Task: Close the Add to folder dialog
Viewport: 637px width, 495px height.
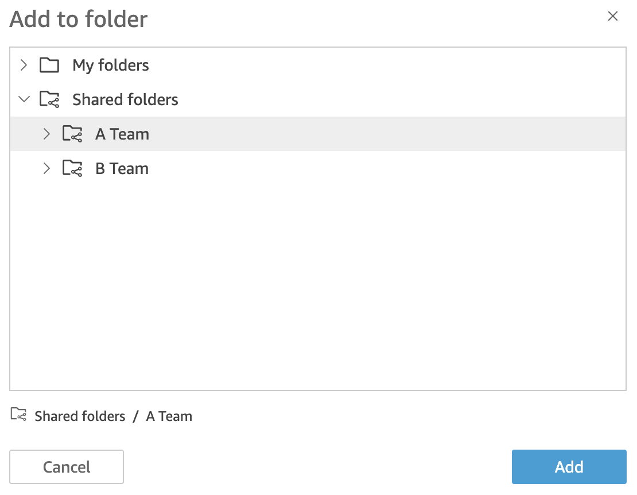Action: coord(613,16)
